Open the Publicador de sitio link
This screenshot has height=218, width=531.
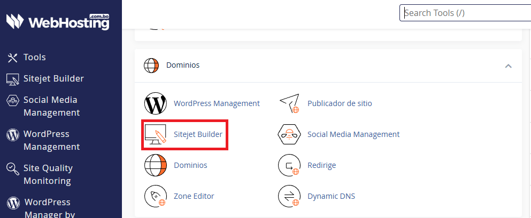340,103
